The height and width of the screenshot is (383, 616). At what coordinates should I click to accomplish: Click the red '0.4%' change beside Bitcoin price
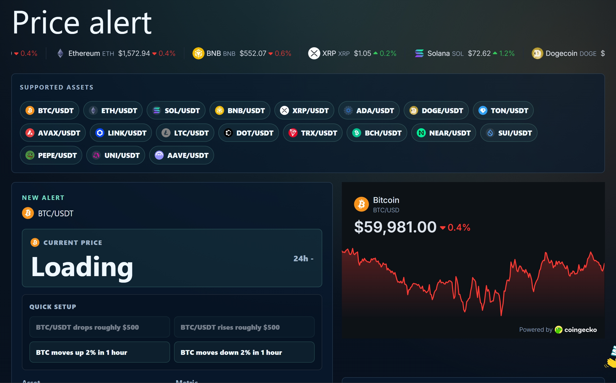pos(456,228)
